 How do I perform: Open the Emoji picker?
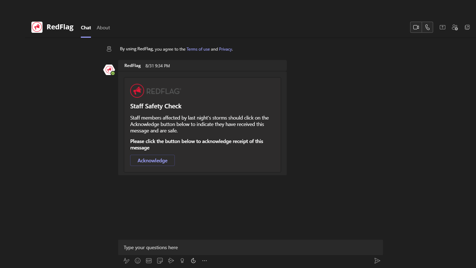coord(138,261)
